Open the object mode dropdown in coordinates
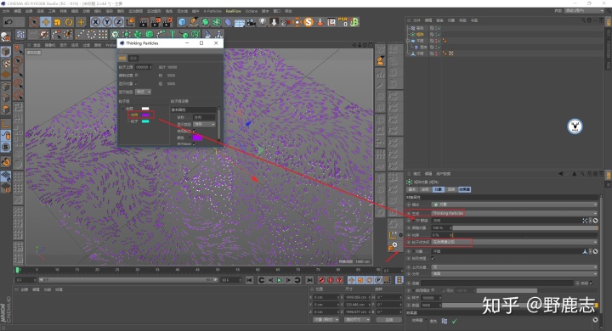 tap(326, 320)
